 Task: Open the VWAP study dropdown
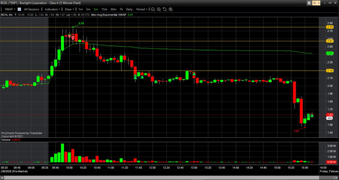point(10,9)
